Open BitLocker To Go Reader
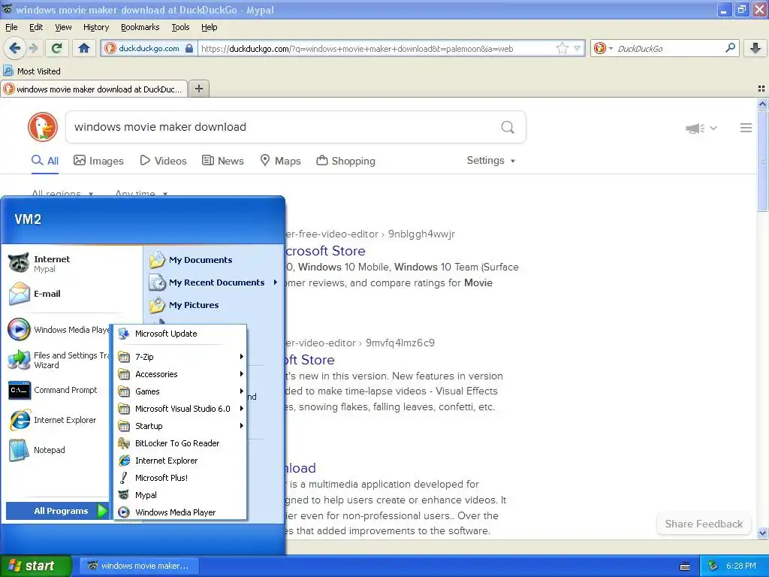This screenshot has width=769, height=577. click(180, 443)
